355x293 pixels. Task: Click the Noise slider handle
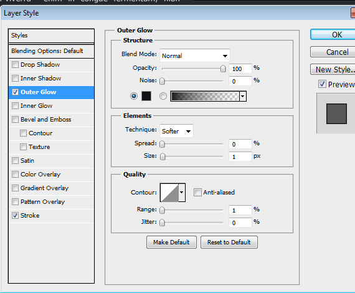tap(162, 81)
